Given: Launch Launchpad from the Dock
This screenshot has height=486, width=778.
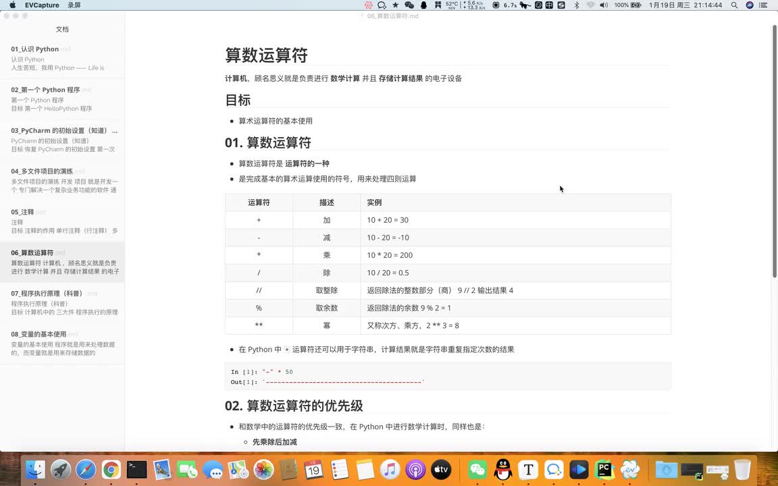Looking at the screenshot, I should (61, 469).
